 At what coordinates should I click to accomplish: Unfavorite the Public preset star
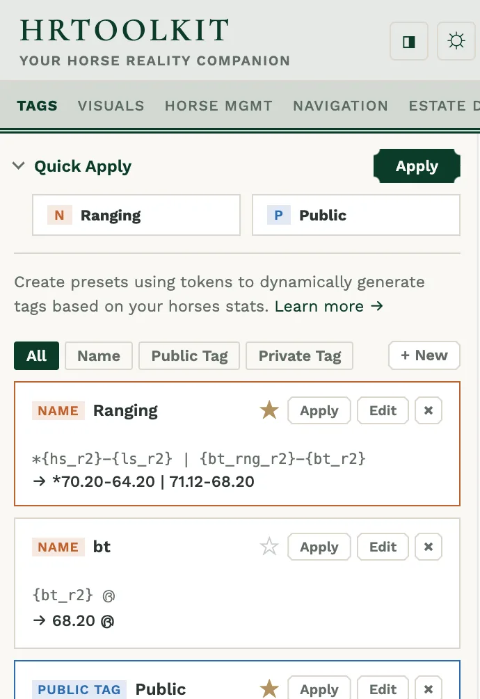pos(269,689)
